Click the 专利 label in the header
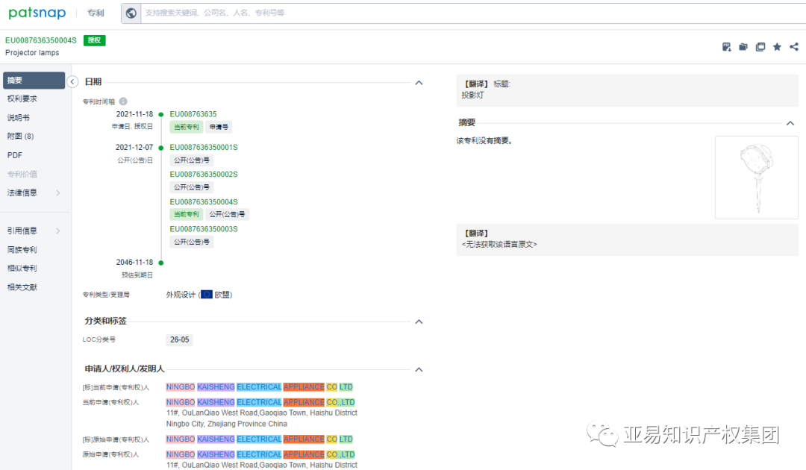 (96, 13)
